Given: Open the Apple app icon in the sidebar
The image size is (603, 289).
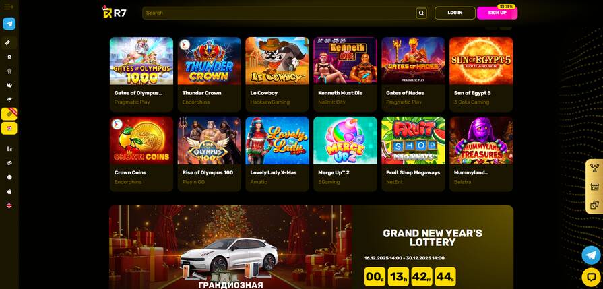Looking at the screenshot, I should pyautogui.click(x=9, y=191).
